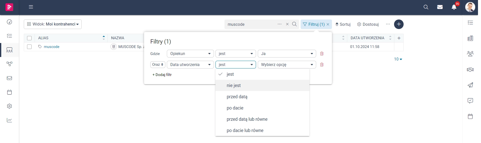Delete the Data utworzenia filter row
481x143 pixels.
[x=322, y=64]
